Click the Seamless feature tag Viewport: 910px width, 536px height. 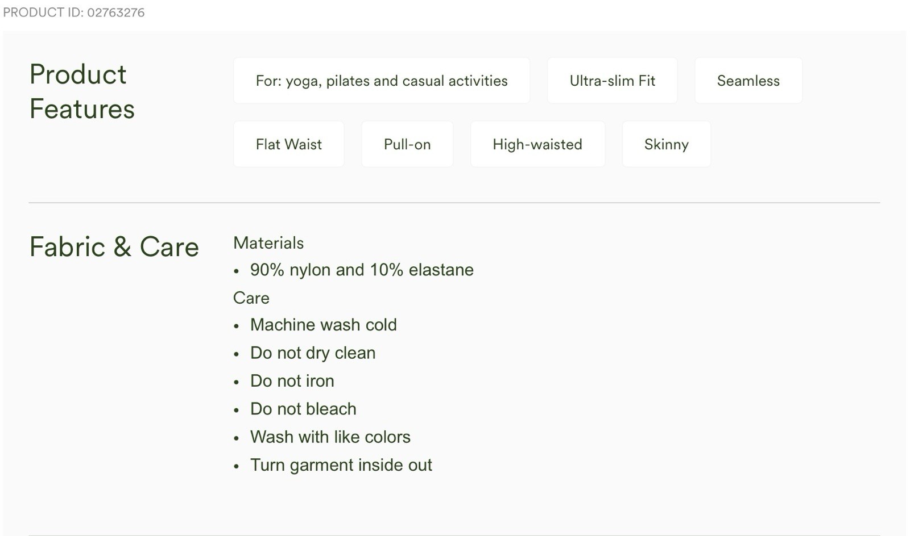tap(748, 81)
